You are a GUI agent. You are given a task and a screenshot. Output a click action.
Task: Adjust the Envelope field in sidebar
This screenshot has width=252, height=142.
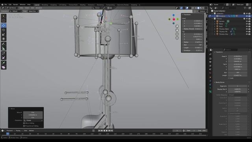click(193, 50)
